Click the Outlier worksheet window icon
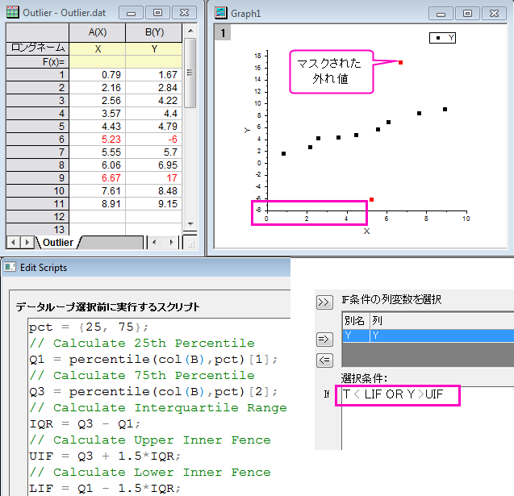Viewport: 514px width, 496px height. [x=12, y=12]
